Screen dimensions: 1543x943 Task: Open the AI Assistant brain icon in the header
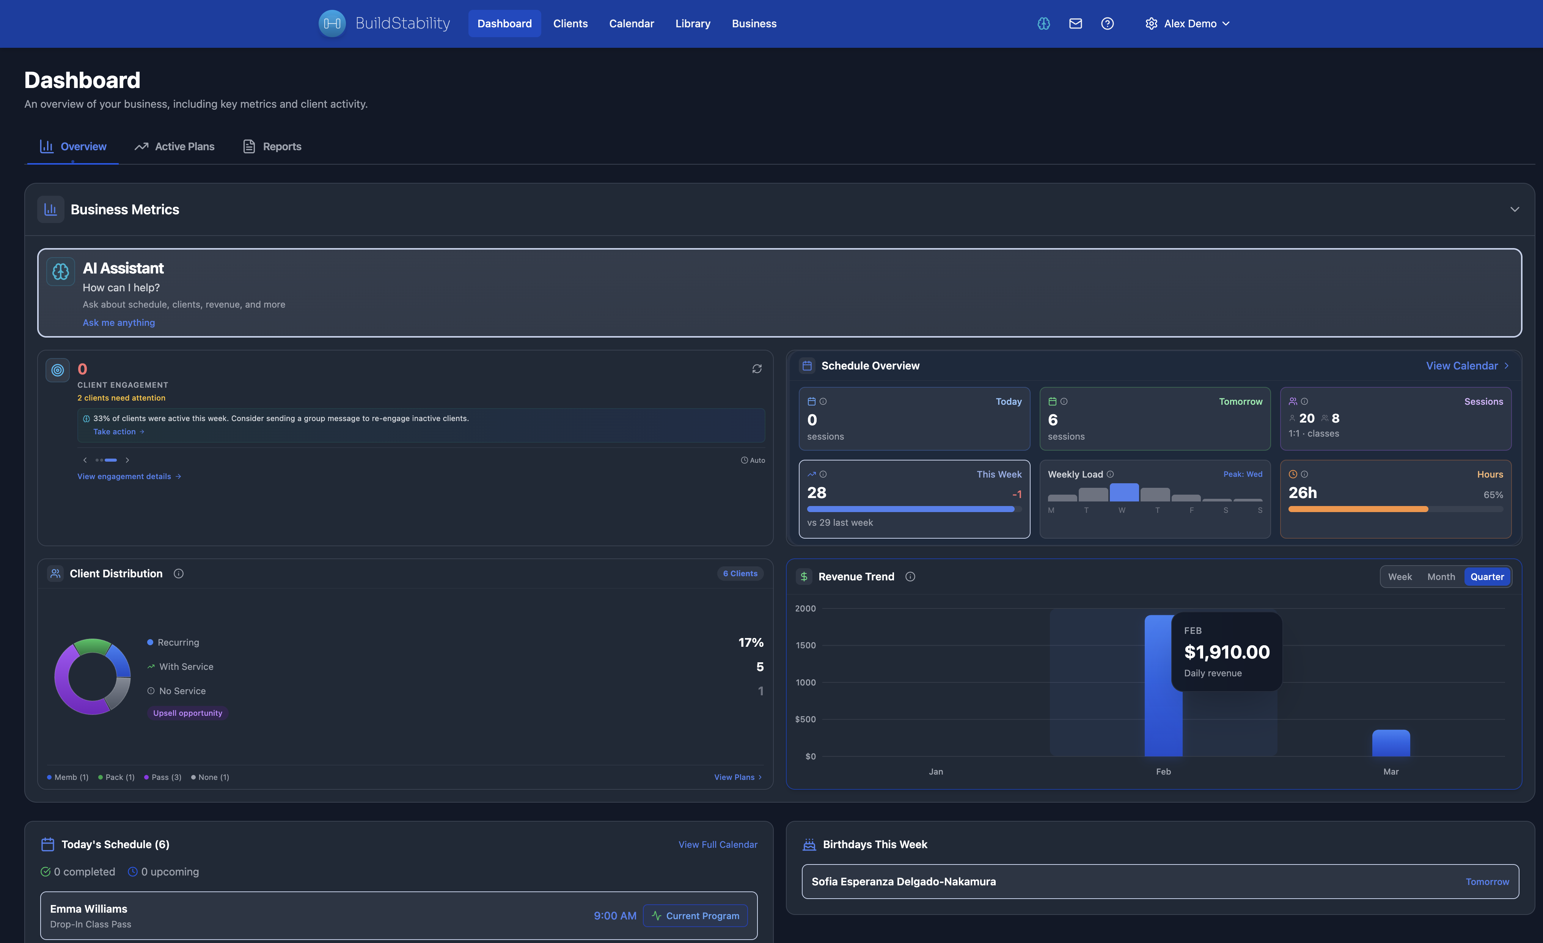1043,23
